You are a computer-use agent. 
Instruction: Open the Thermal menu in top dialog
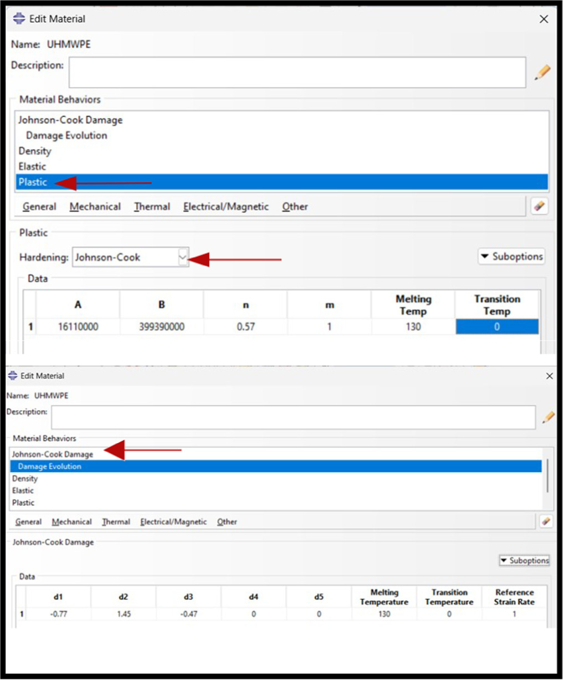click(x=152, y=207)
